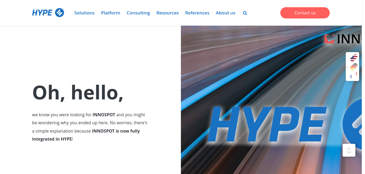Click the bold text "INNOSPOT is now fully"

[116, 131]
